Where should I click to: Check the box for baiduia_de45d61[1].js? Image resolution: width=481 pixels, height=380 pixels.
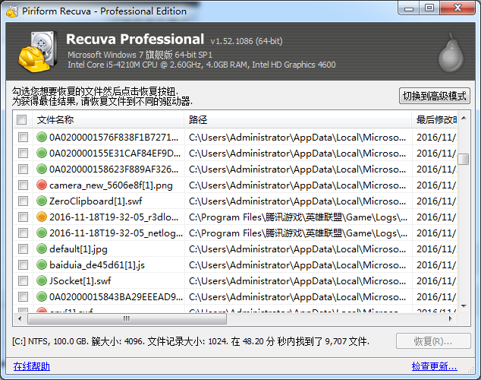[23, 264]
